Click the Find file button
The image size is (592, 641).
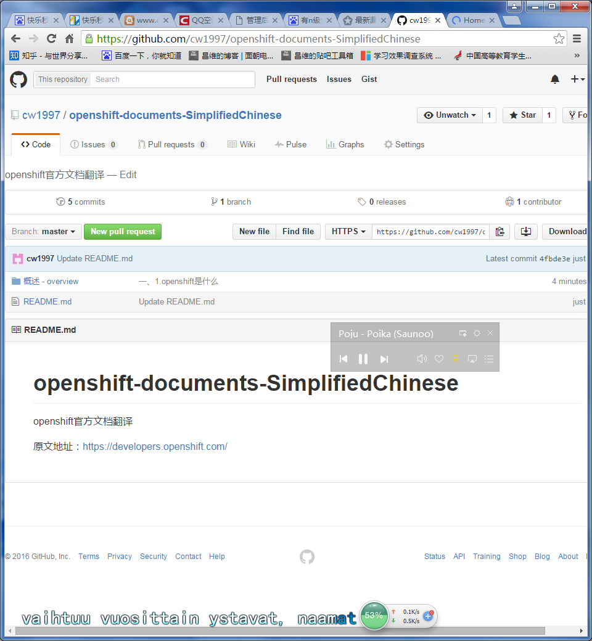[298, 232]
